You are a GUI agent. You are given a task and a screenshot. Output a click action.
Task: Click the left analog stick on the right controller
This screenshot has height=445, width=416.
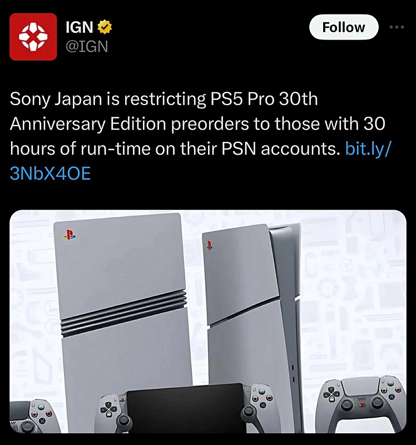tap(347, 404)
